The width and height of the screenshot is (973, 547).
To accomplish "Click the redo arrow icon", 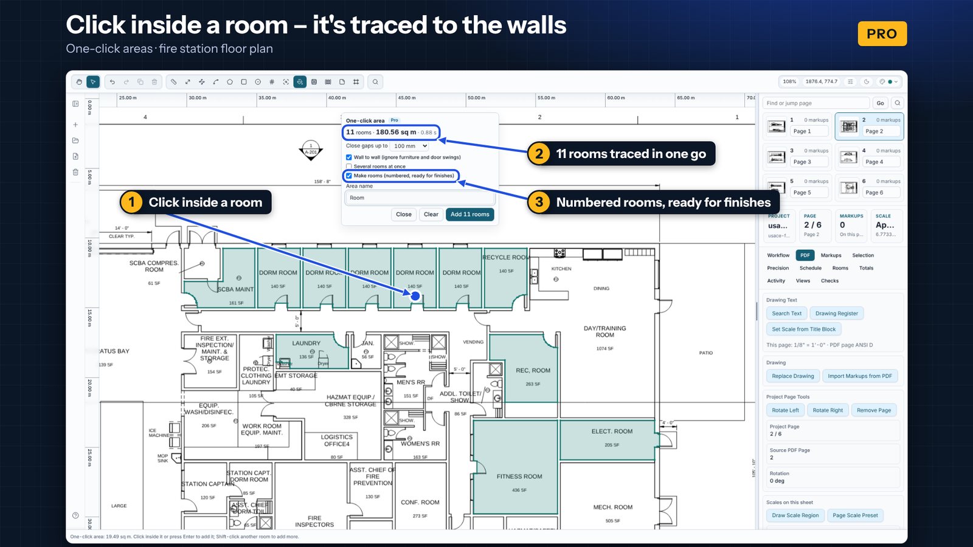I will pos(126,82).
